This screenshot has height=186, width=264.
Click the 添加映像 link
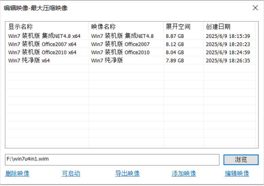(184, 173)
